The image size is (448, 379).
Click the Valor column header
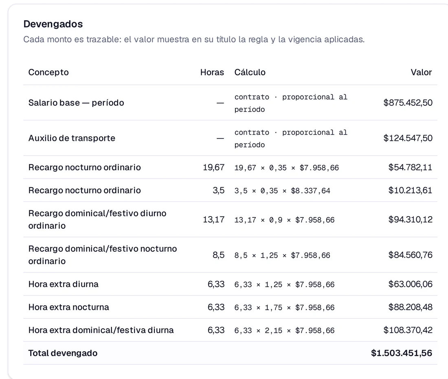[421, 72]
